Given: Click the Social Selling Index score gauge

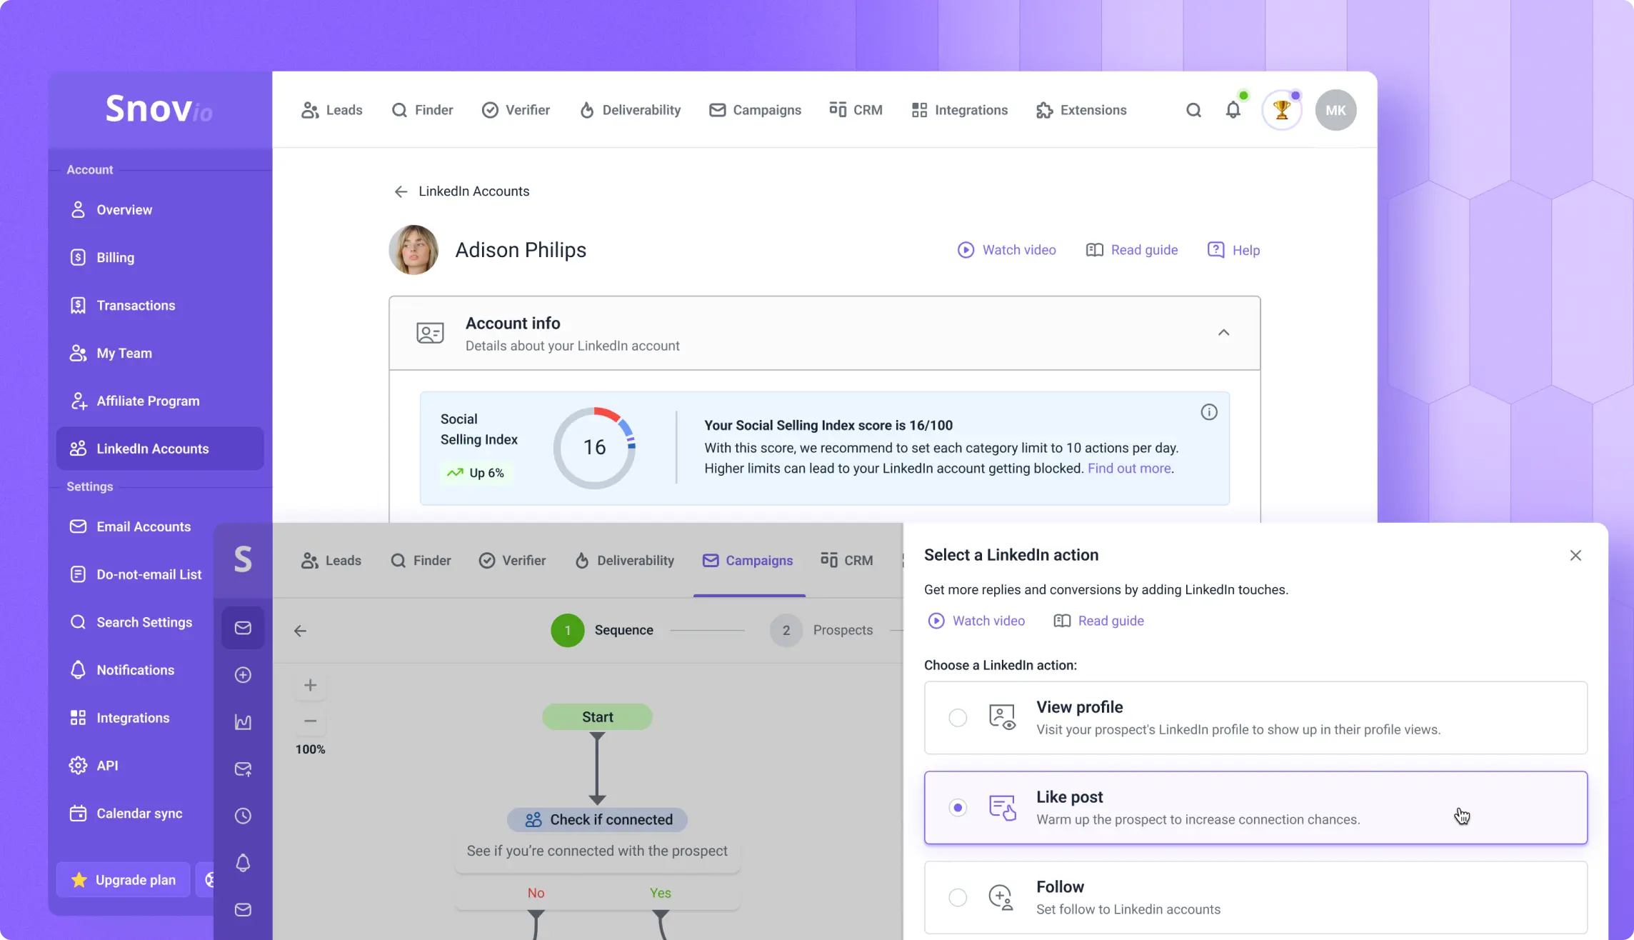Looking at the screenshot, I should click(x=594, y=448).
